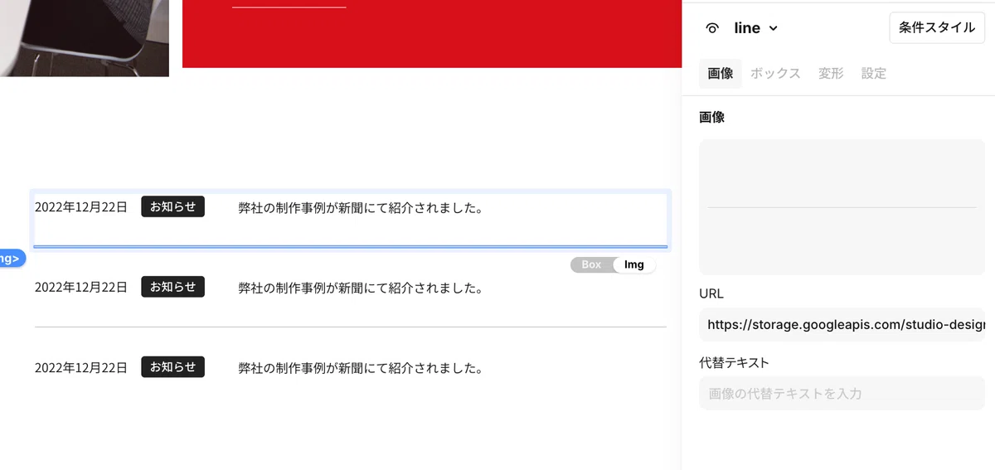Toggle the eye visibility icon beside line

pyautogui.click(x=711, y=28)
